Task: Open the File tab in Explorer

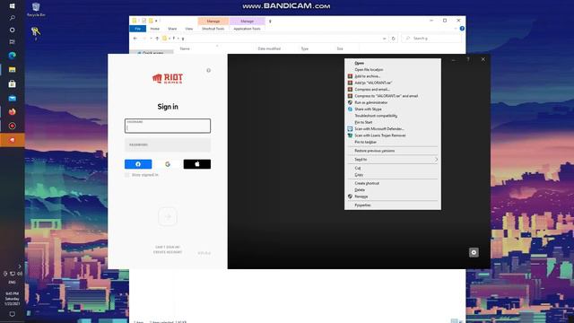Action: [137, 29]
